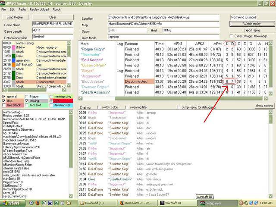Open the folder icon in quick launch

[69, 203]
